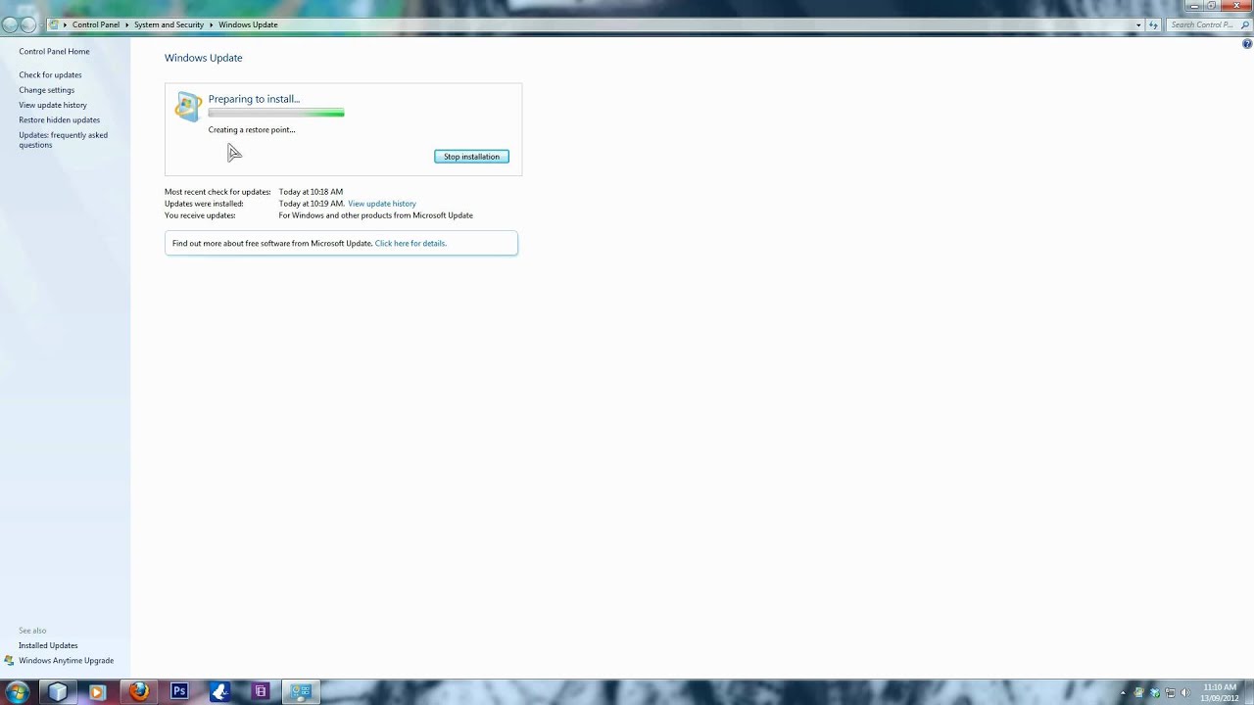
Task: Click the 'Today at 10:18 AM' text
Action: point(311,192)
